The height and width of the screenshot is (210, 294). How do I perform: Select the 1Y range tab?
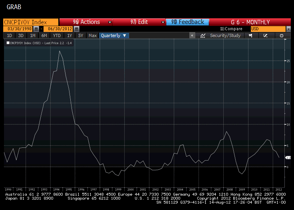pos(70,35)
